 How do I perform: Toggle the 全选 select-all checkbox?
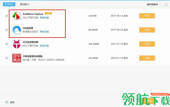click(x=7, y=102)
